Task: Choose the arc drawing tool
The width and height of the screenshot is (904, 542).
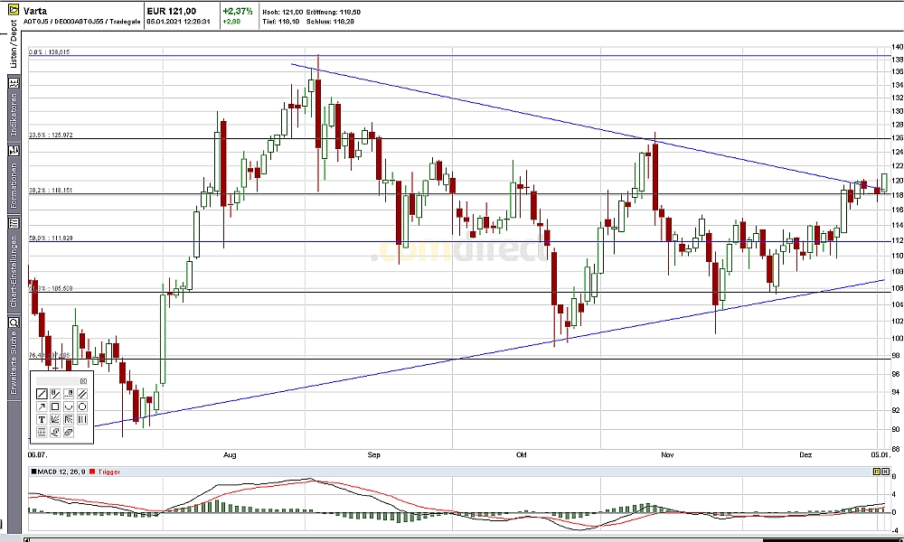Action: [69, 406]
